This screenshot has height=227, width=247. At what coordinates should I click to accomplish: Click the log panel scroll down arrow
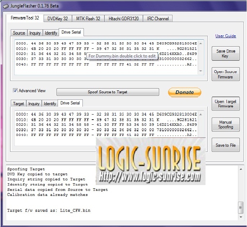pos(241,217)
